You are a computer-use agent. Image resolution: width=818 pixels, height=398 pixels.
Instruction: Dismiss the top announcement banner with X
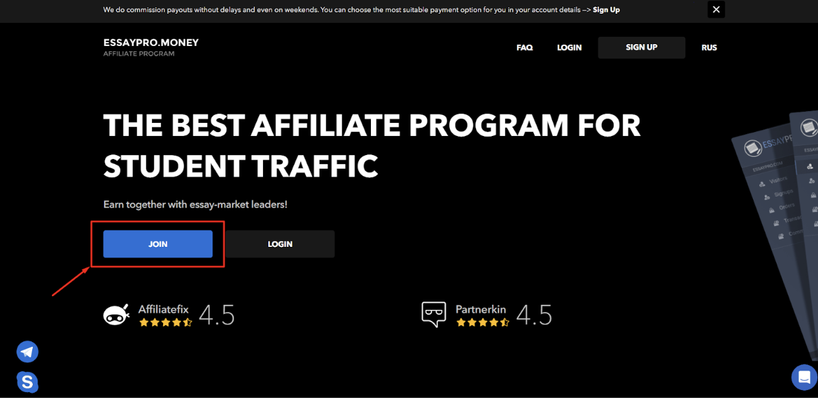pyautogui.click(x=716, y=10)
